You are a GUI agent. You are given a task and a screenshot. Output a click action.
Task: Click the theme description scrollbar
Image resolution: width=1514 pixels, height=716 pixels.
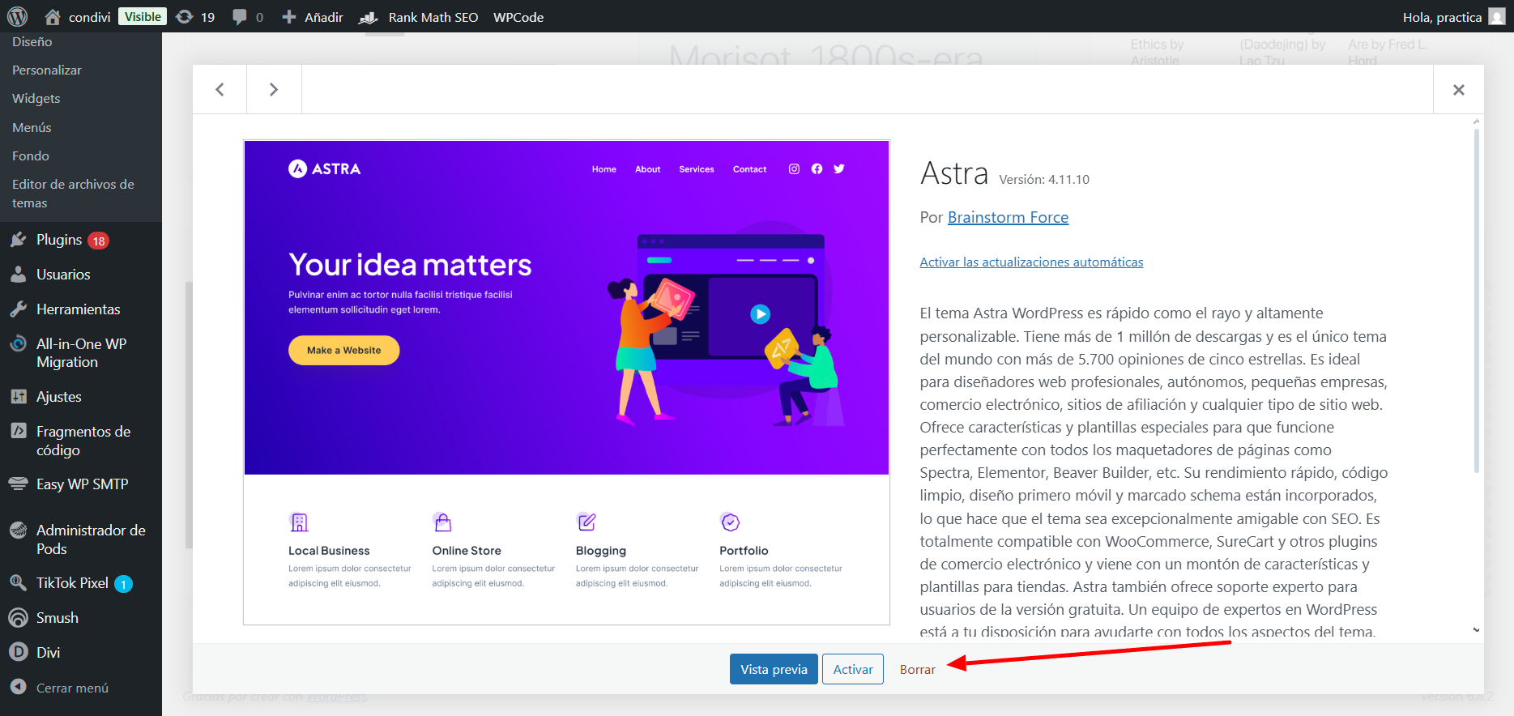(x=1476, y=300)
